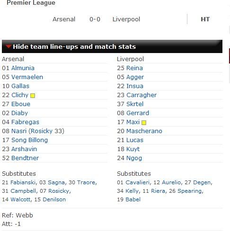The width and height of the screenshot is (230, 234).
Task: Click Maxi's yellow card icon
Action: [144, 123]
